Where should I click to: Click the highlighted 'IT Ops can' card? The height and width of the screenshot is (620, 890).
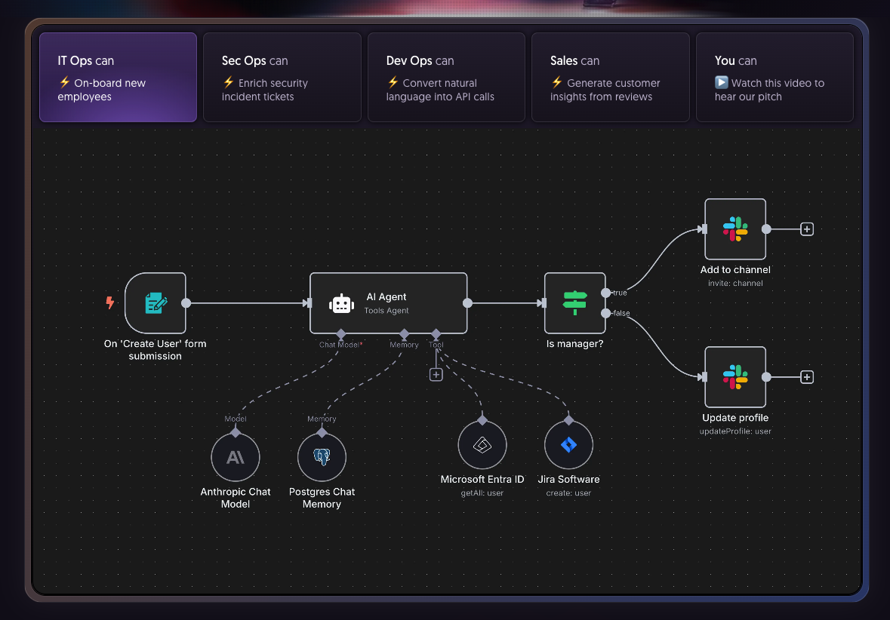pyautogui.click(x=118, y=76)
